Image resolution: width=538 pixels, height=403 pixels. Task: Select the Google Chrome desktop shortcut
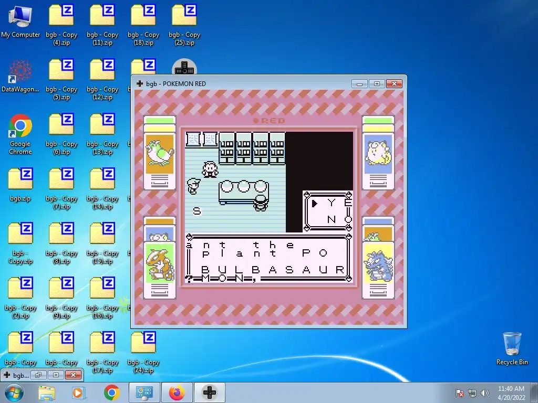point(20,134)
